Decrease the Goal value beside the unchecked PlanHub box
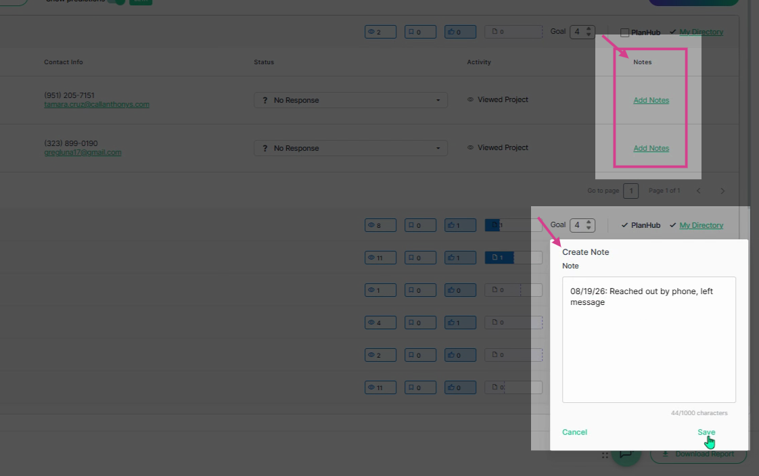Image resolution: width=759 pixels, height=476 pixels. coord(589,35)
